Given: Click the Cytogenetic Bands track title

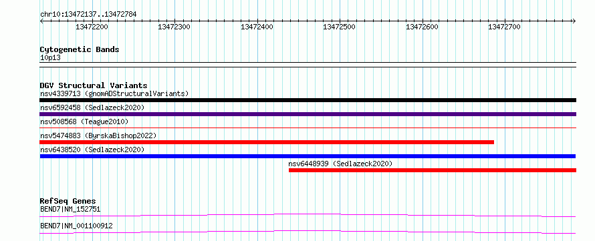Looking at the screenshot, I should [80, 49].
